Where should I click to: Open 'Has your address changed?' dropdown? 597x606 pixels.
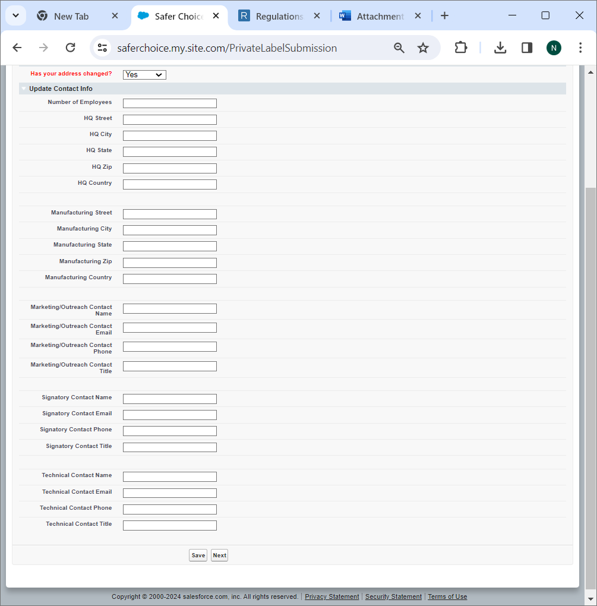click(144, 75)
